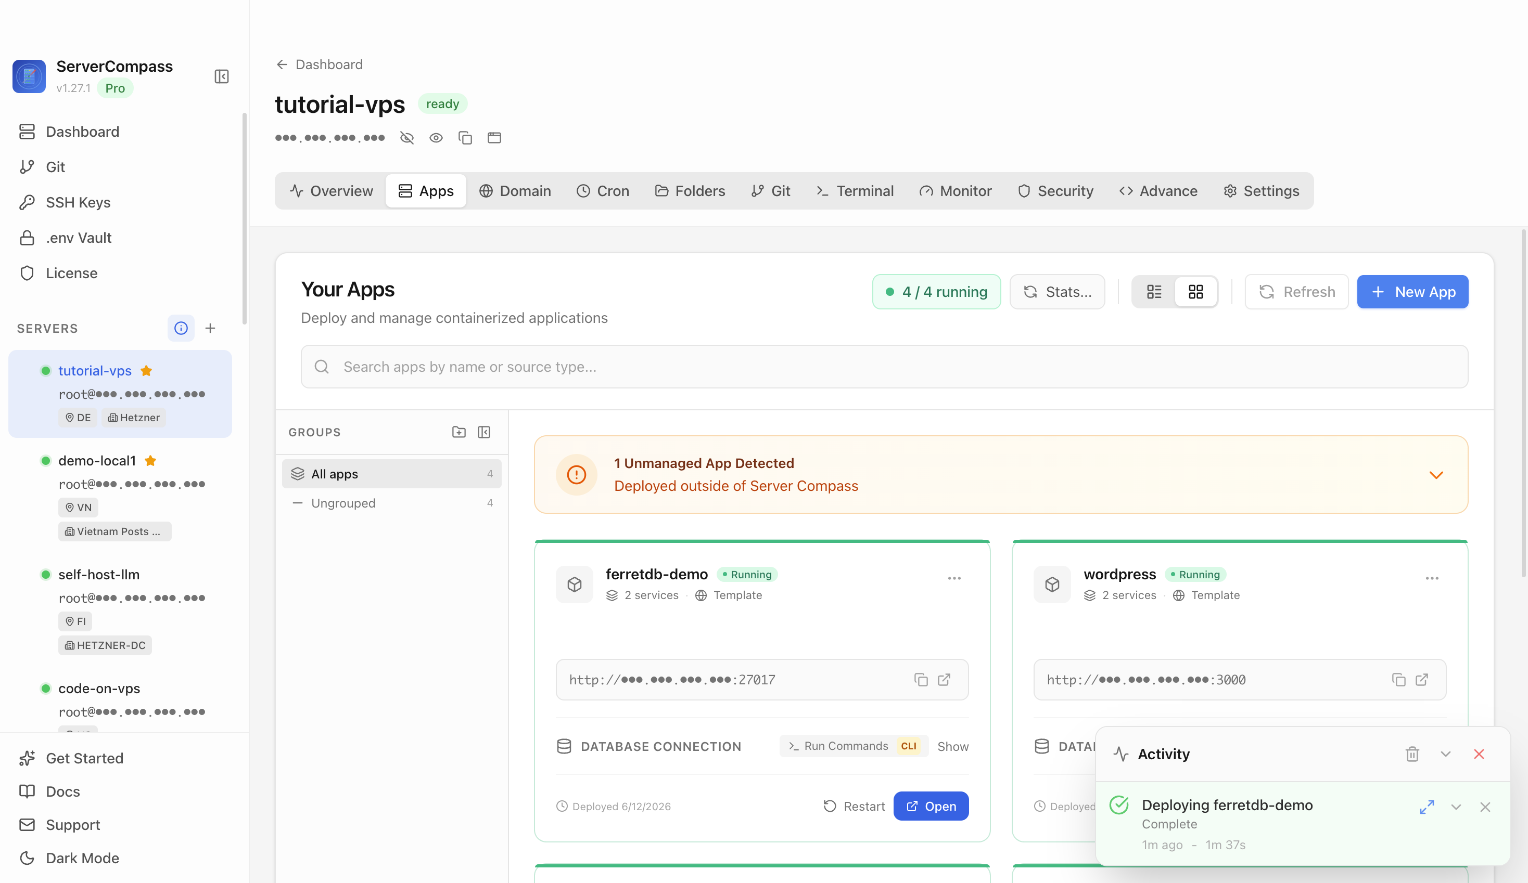Viewport: 1528px width, 883px height.
Task: Open ferretdb-demo URL in external browser
Action: pos(944,680)
